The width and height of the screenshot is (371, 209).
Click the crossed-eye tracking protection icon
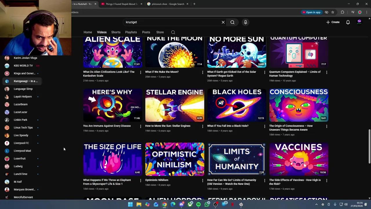pos(326,12)
